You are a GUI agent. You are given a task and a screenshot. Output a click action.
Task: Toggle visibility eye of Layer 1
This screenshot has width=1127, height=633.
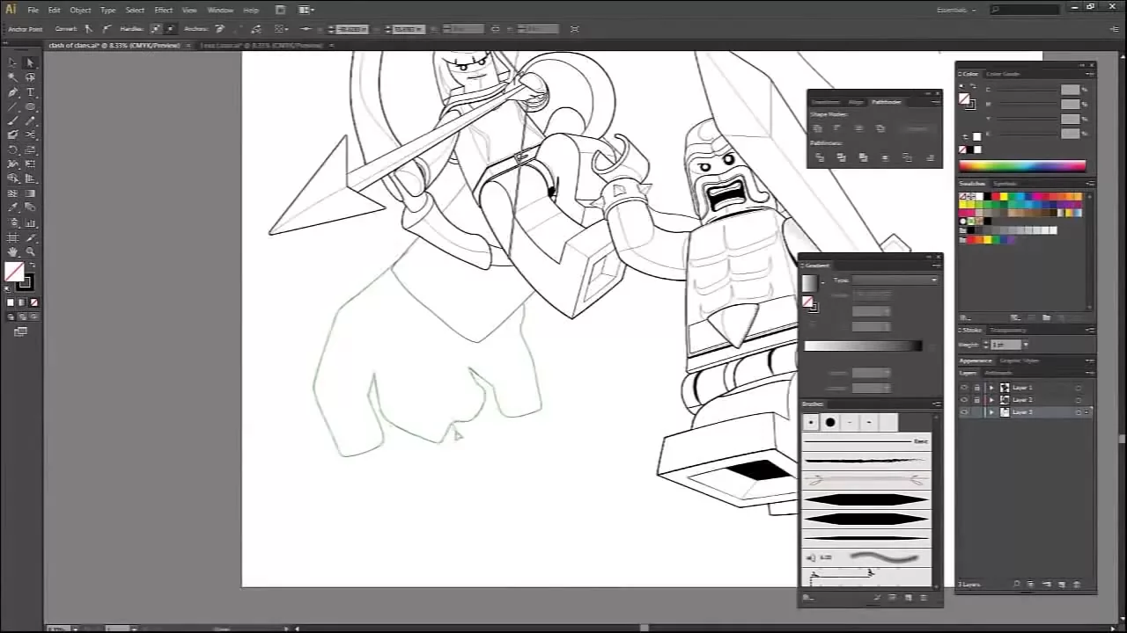pyautogui.click(x=964, y=388)
